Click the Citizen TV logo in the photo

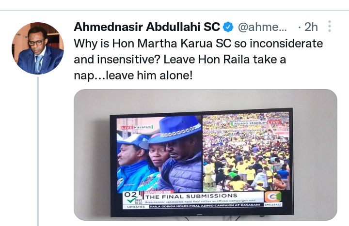272,197
